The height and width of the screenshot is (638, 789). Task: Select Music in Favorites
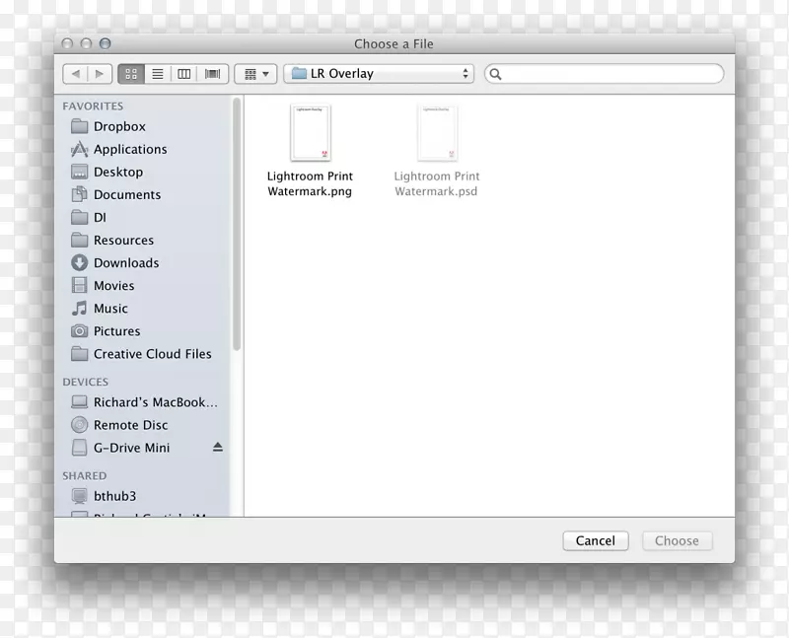[x=110, y=308]
